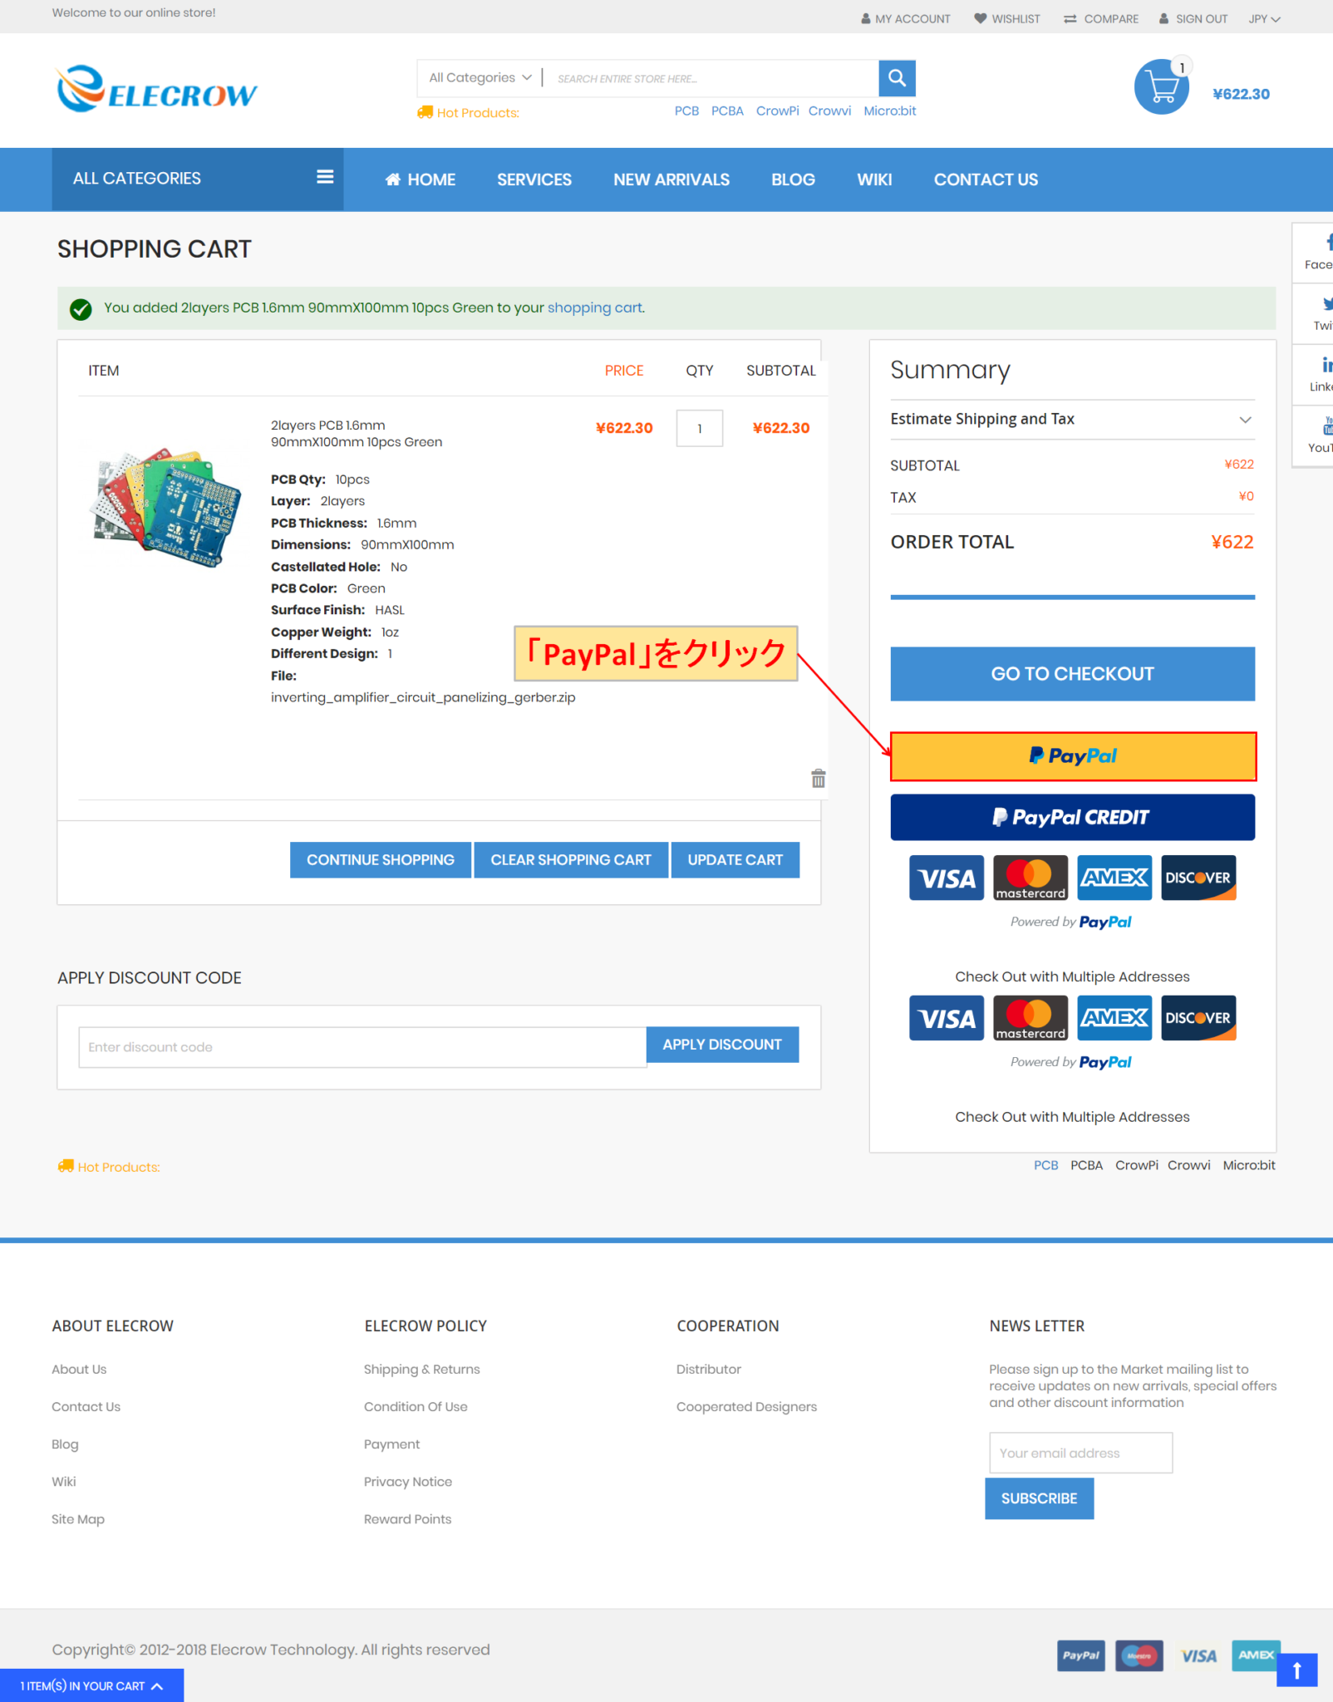This screenshot has height=1702, width=1333.
Task: Expand Estimate Shipping and Tax section
Action: [1071, 420]
